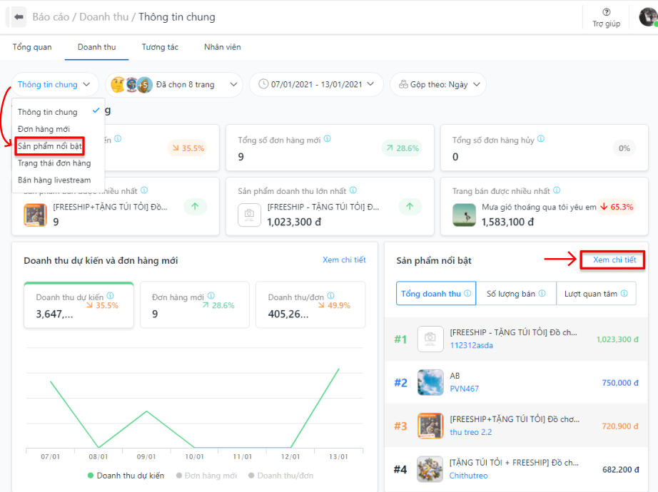Click info icon next to Đơn hàng mới card
658x492 pixels.
point(211,296)
